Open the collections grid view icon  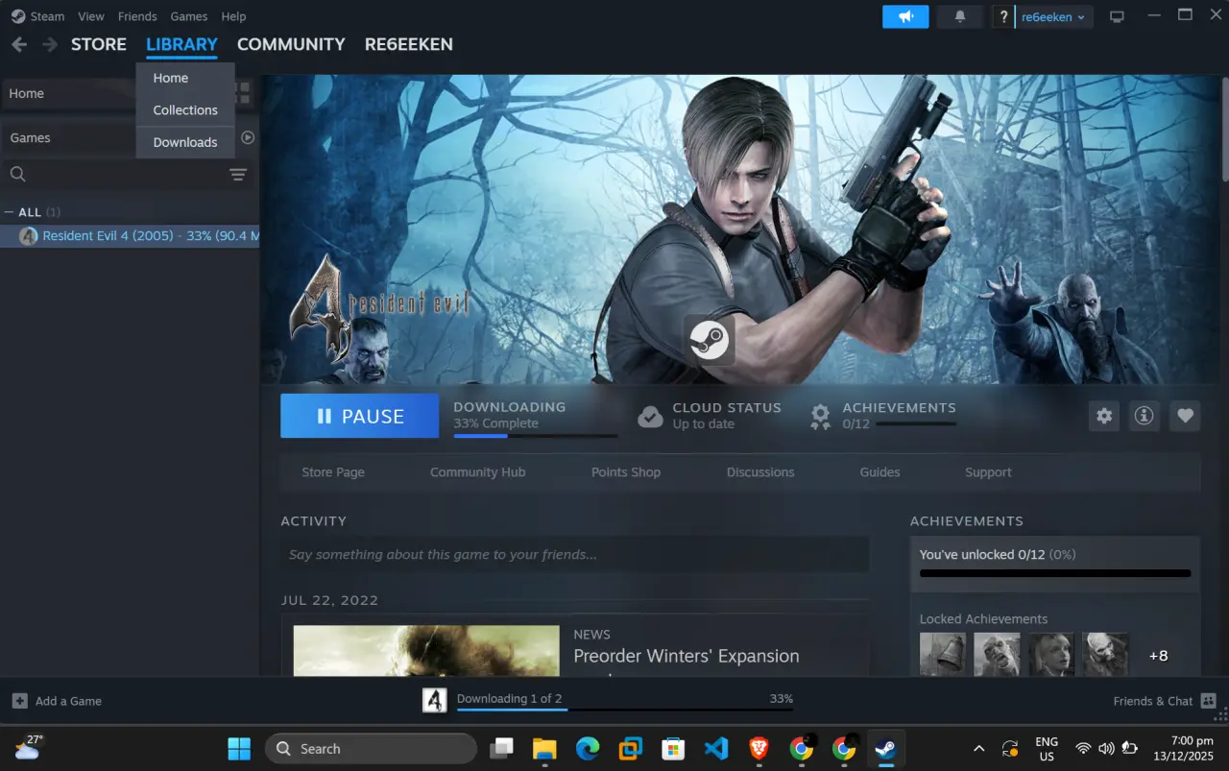(243, 93)
